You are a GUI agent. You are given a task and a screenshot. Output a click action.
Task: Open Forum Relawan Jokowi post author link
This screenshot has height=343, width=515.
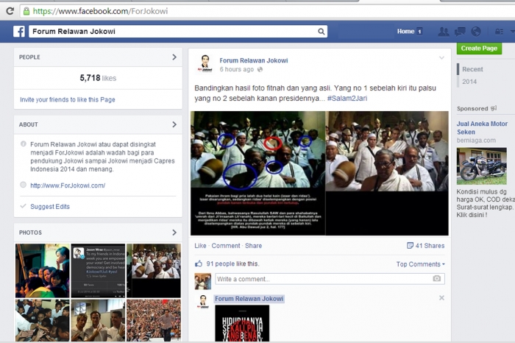[x=254, y=60]
